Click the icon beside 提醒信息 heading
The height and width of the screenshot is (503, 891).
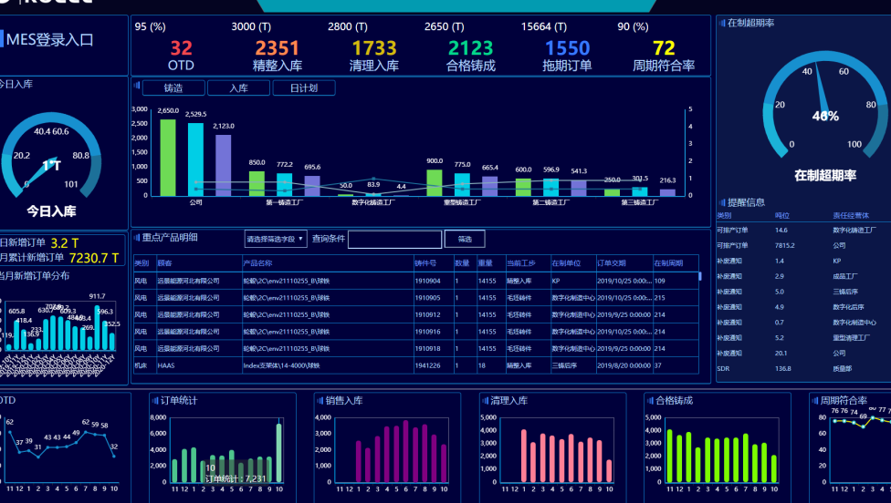[x=721, y=202]
